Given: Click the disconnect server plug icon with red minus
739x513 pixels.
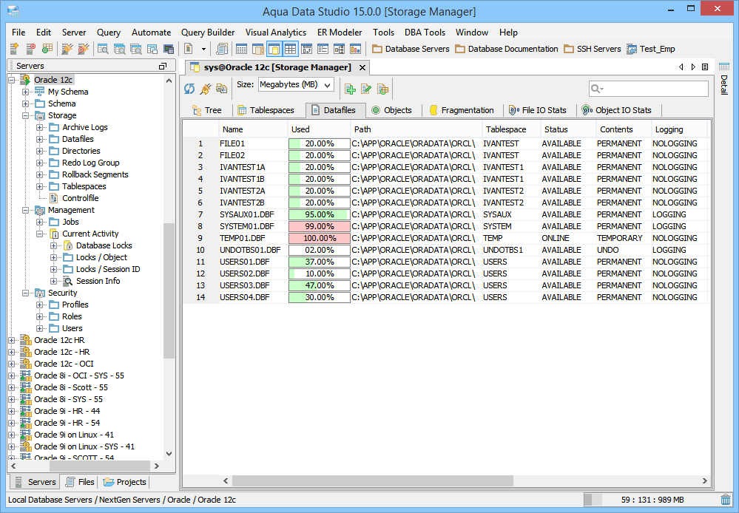Looking at the screenshot, I should point(84,49).
